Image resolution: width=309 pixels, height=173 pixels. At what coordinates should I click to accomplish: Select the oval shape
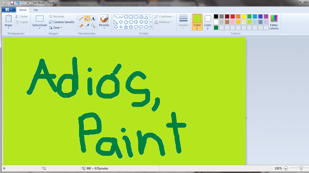tap(126, 17)
